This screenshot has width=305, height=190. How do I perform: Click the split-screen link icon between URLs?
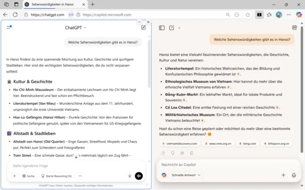pyautogui.click(x=71, y=15)
